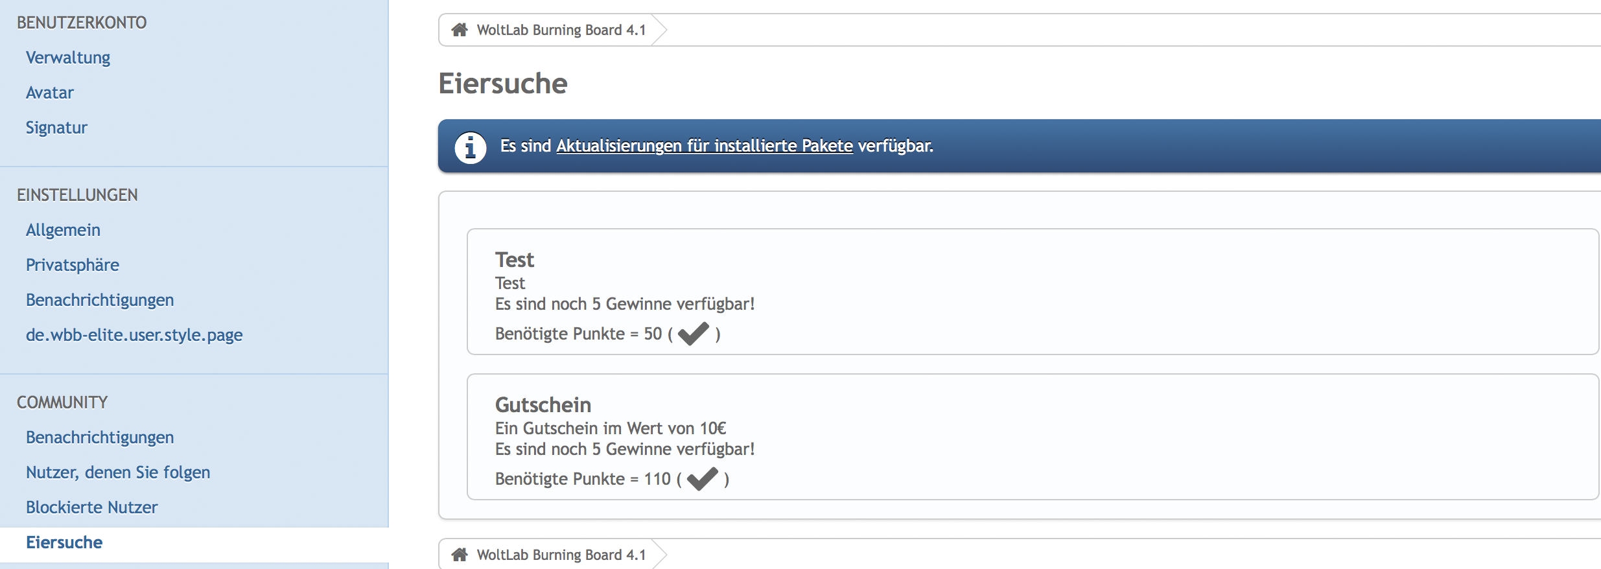Open top WoltLab Burning Board 4.1 breadcrumb
1601x569 pixels.
click(x=561, y=30)
